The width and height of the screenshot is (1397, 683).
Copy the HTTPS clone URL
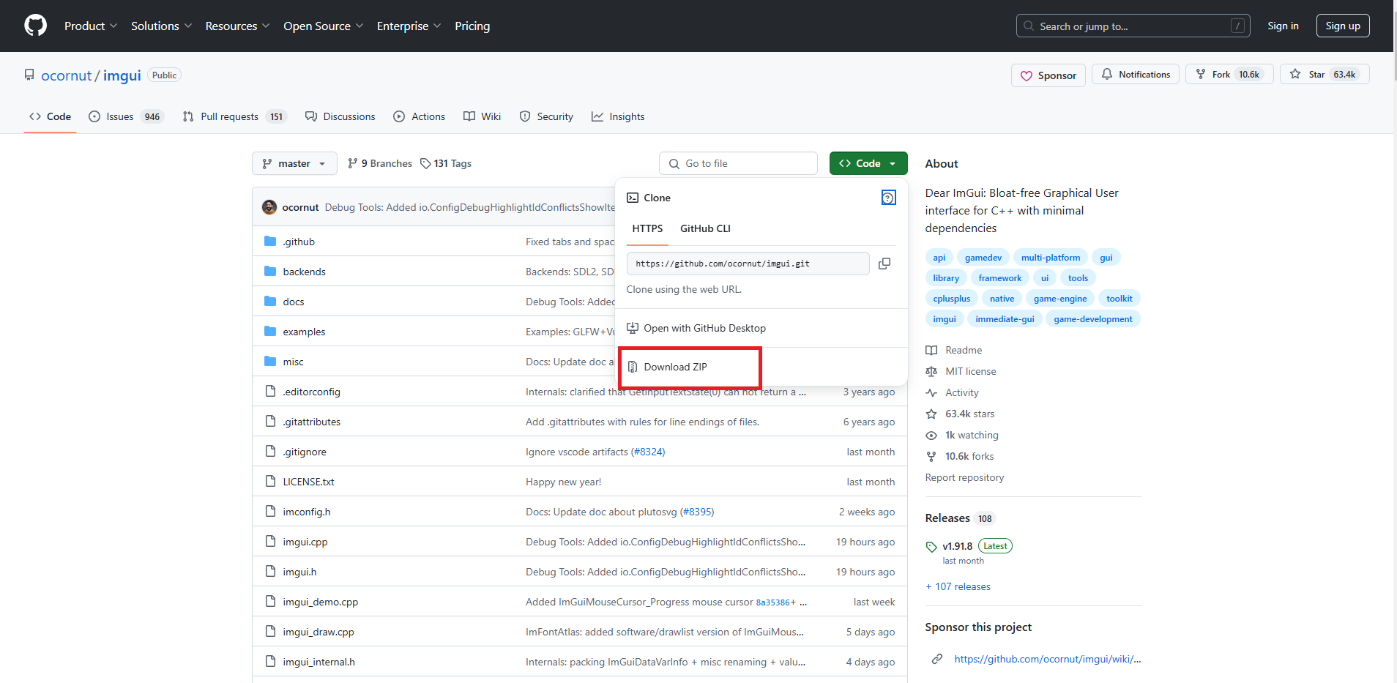tap(884, 264)
